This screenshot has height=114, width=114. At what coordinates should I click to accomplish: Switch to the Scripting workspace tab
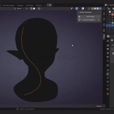(39, 5)
